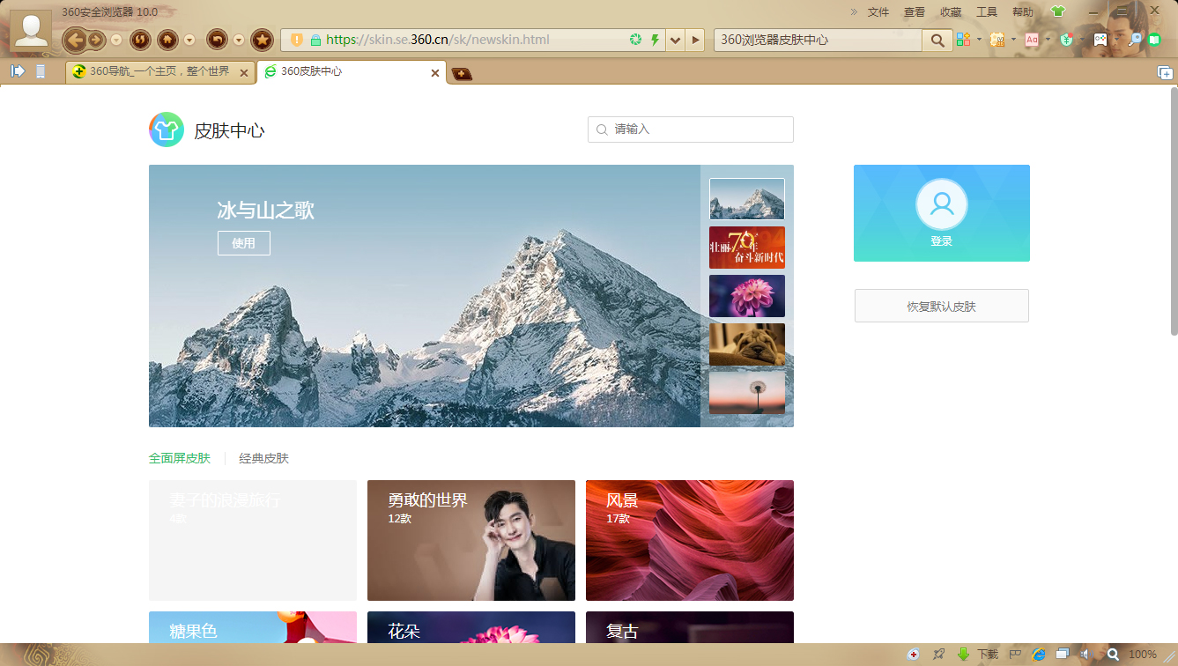This screenshot has width=1178, height=666.
Task: Click the green book reader icon in toolbar
Action: point(1154,40)
